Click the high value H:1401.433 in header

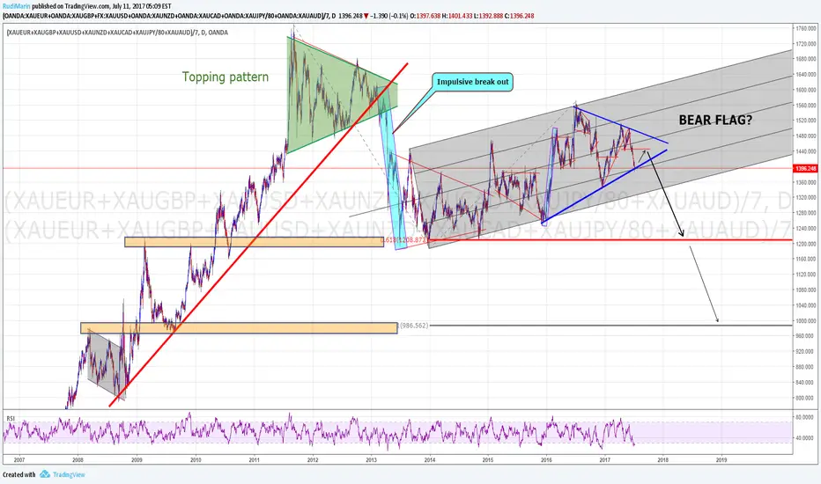click(456, 16)
